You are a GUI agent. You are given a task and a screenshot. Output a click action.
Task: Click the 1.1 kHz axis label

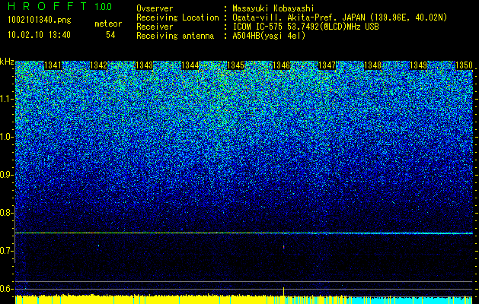coord(7,99)
